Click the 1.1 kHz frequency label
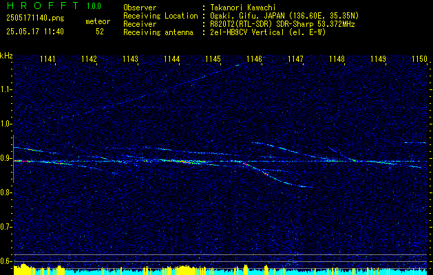The width and height of the screenshot is (433, 275). (6, 90)
